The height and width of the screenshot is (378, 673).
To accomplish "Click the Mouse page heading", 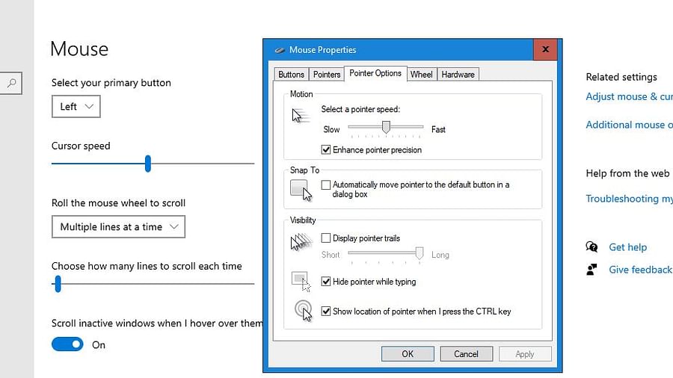I will pos(79,49).
